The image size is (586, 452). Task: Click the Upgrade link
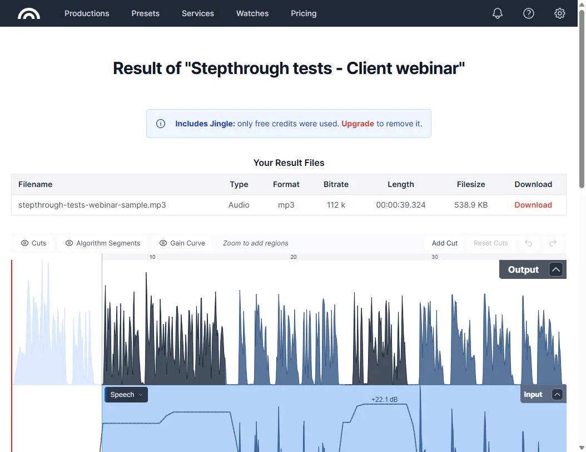click(x=357, y=124)
